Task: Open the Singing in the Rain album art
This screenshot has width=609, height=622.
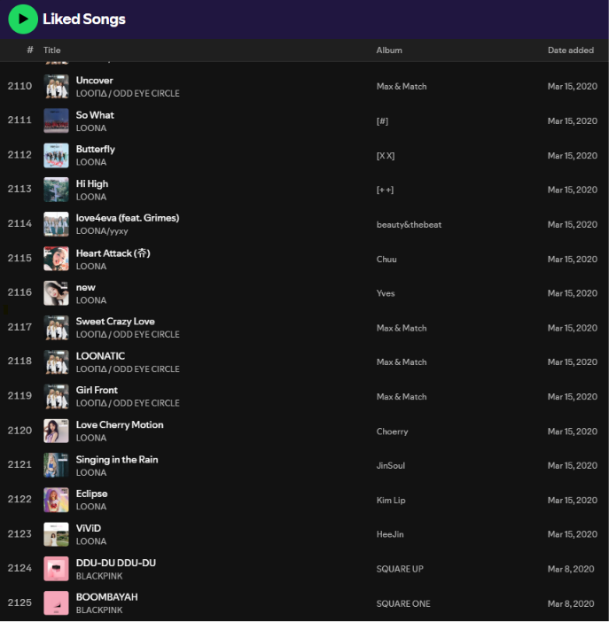Action: pos(56,466)
